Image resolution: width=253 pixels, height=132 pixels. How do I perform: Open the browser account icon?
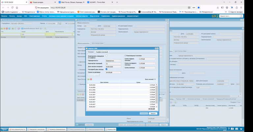[227, 8]
